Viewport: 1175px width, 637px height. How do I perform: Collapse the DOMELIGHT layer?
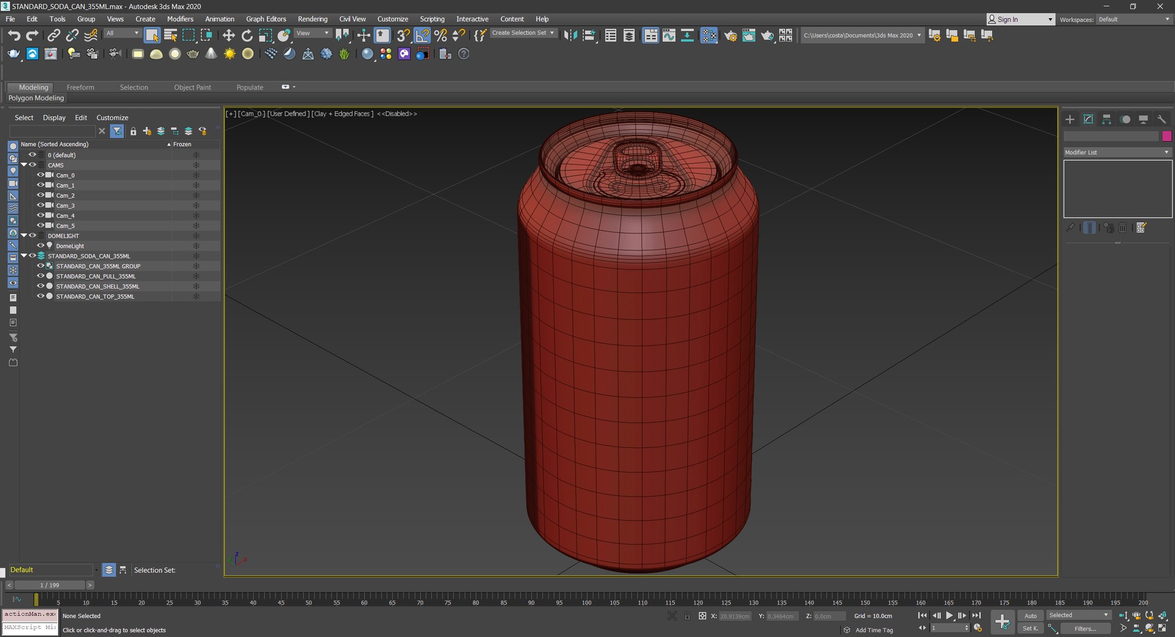[x=24, y=236]
